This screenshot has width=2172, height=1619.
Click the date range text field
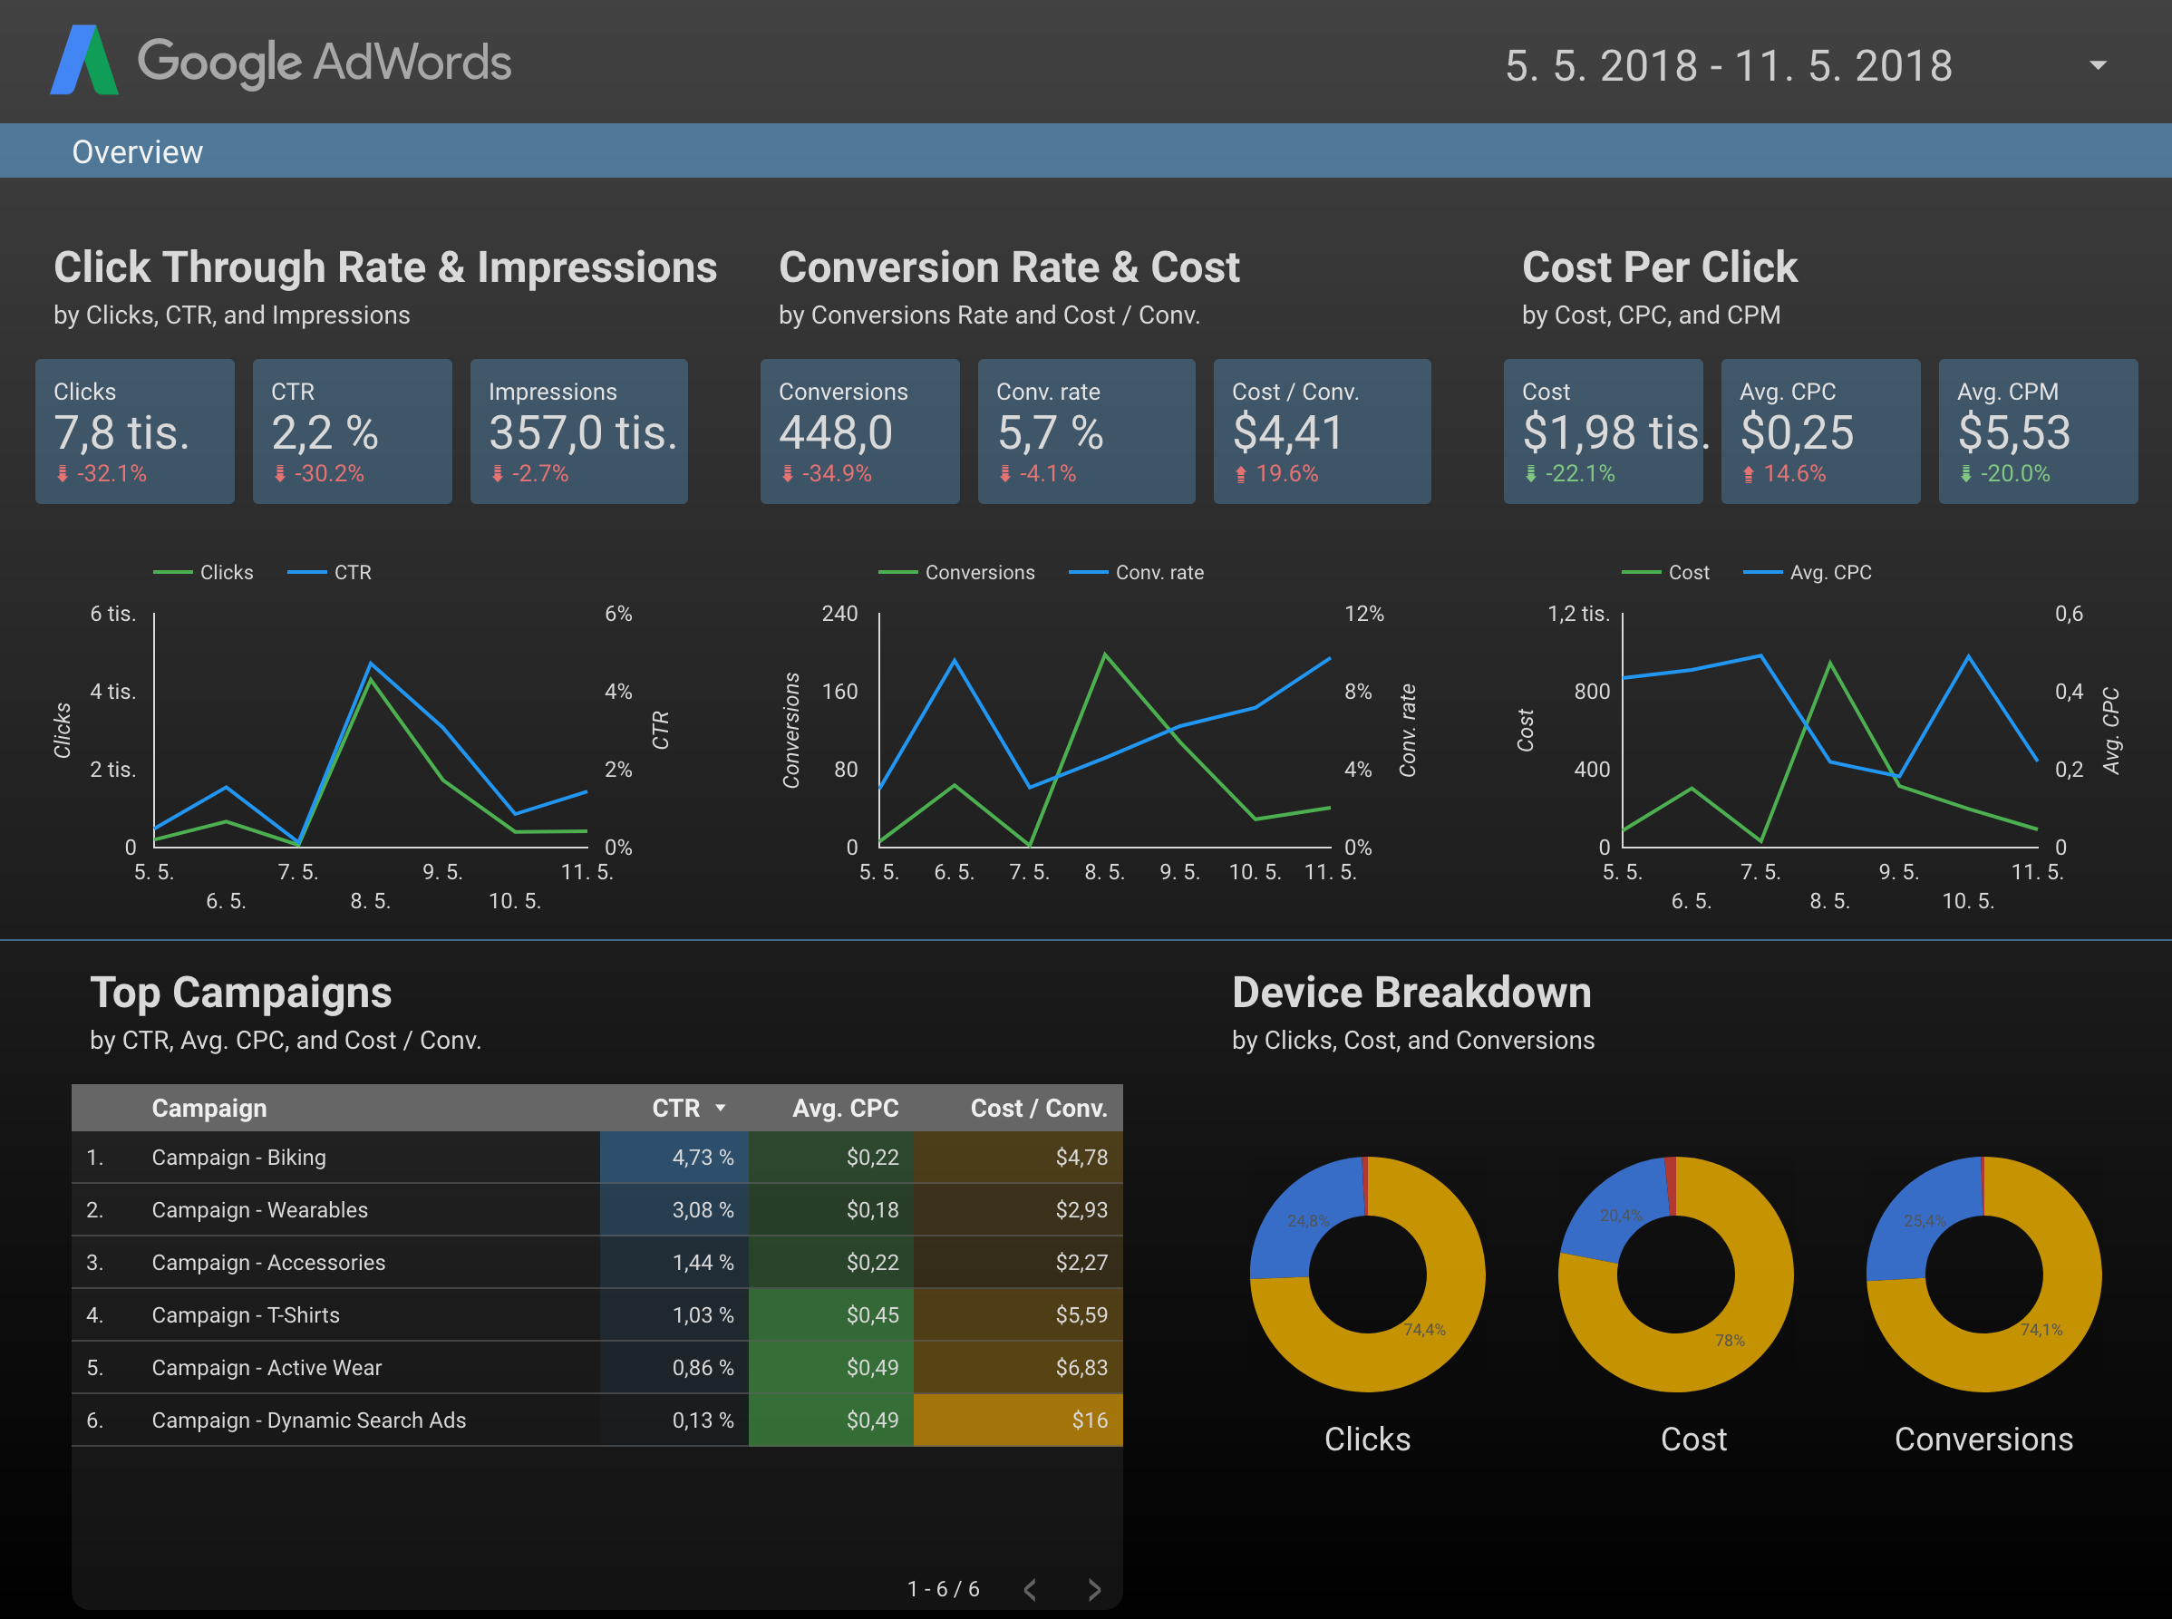(1728, 65)
